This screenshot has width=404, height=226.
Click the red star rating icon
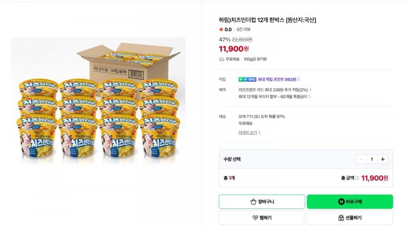tap(221, 29)
